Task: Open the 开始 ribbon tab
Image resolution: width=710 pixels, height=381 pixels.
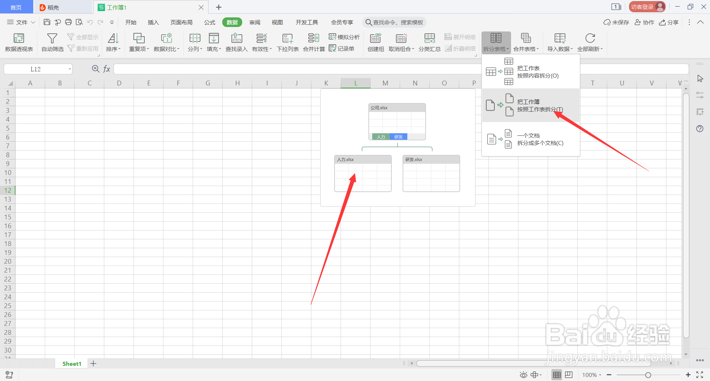Action: click(131, 22)
